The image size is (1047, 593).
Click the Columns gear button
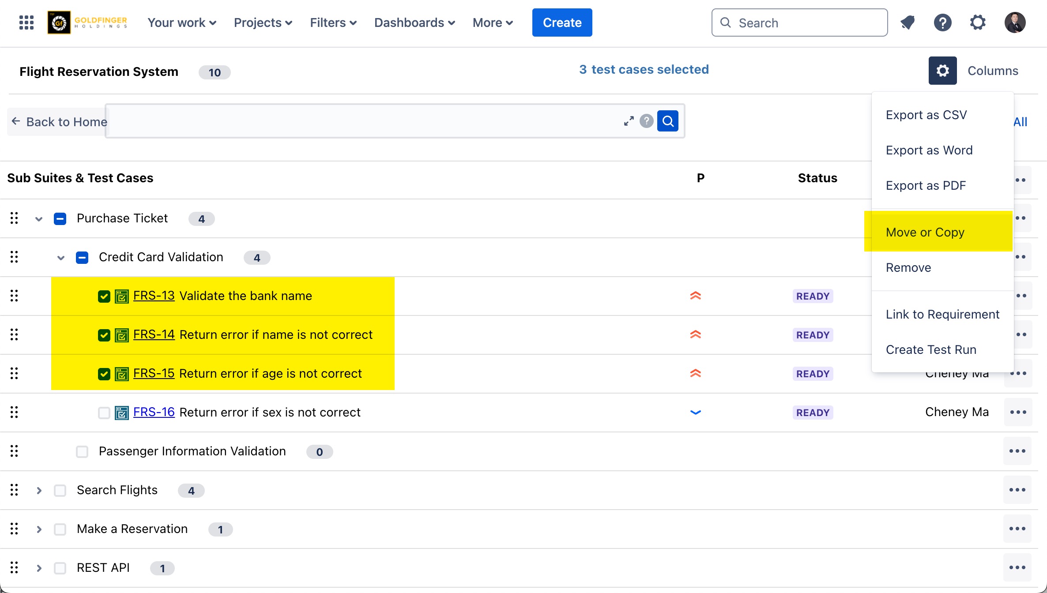942,71
